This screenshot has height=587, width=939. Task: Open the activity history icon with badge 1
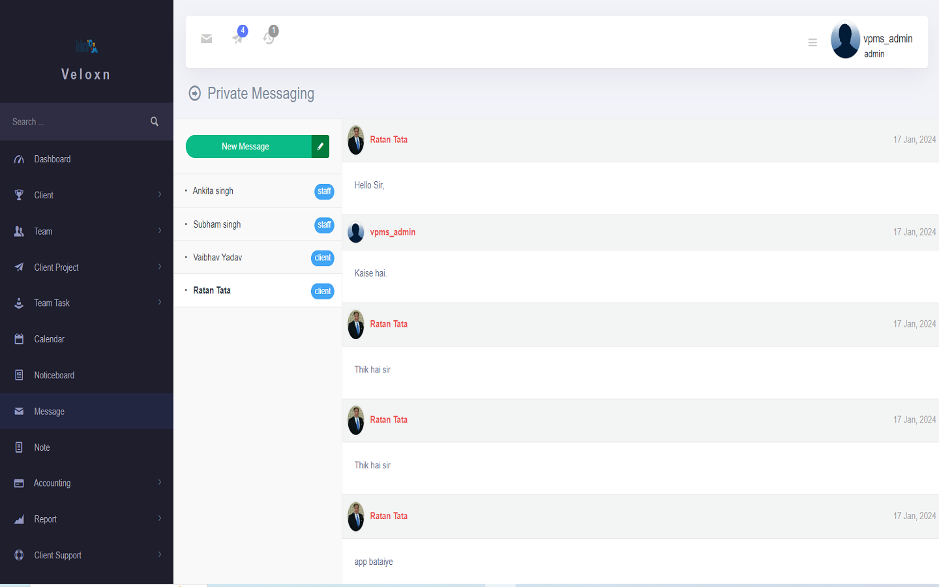click(269, 39)
